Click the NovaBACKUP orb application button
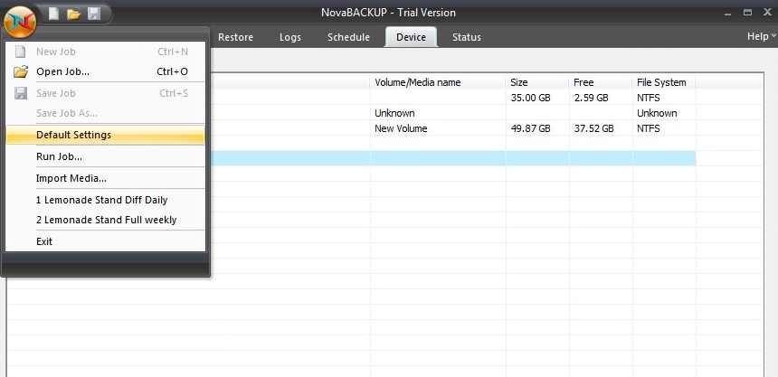 coord(20,21)
